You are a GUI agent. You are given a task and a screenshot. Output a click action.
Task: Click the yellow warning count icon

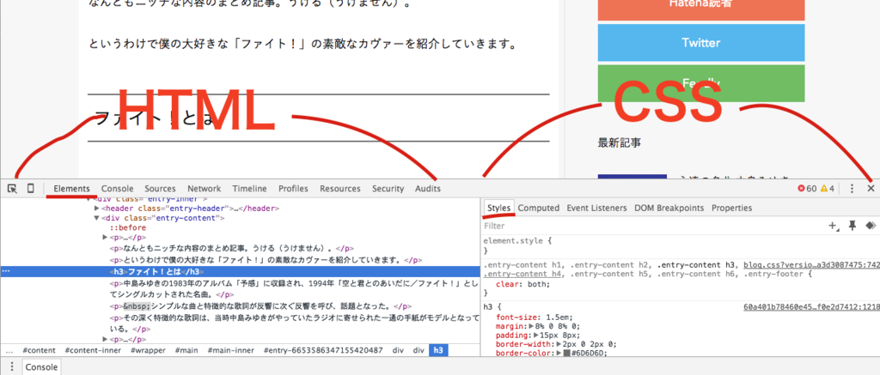[x=824, y=188]
